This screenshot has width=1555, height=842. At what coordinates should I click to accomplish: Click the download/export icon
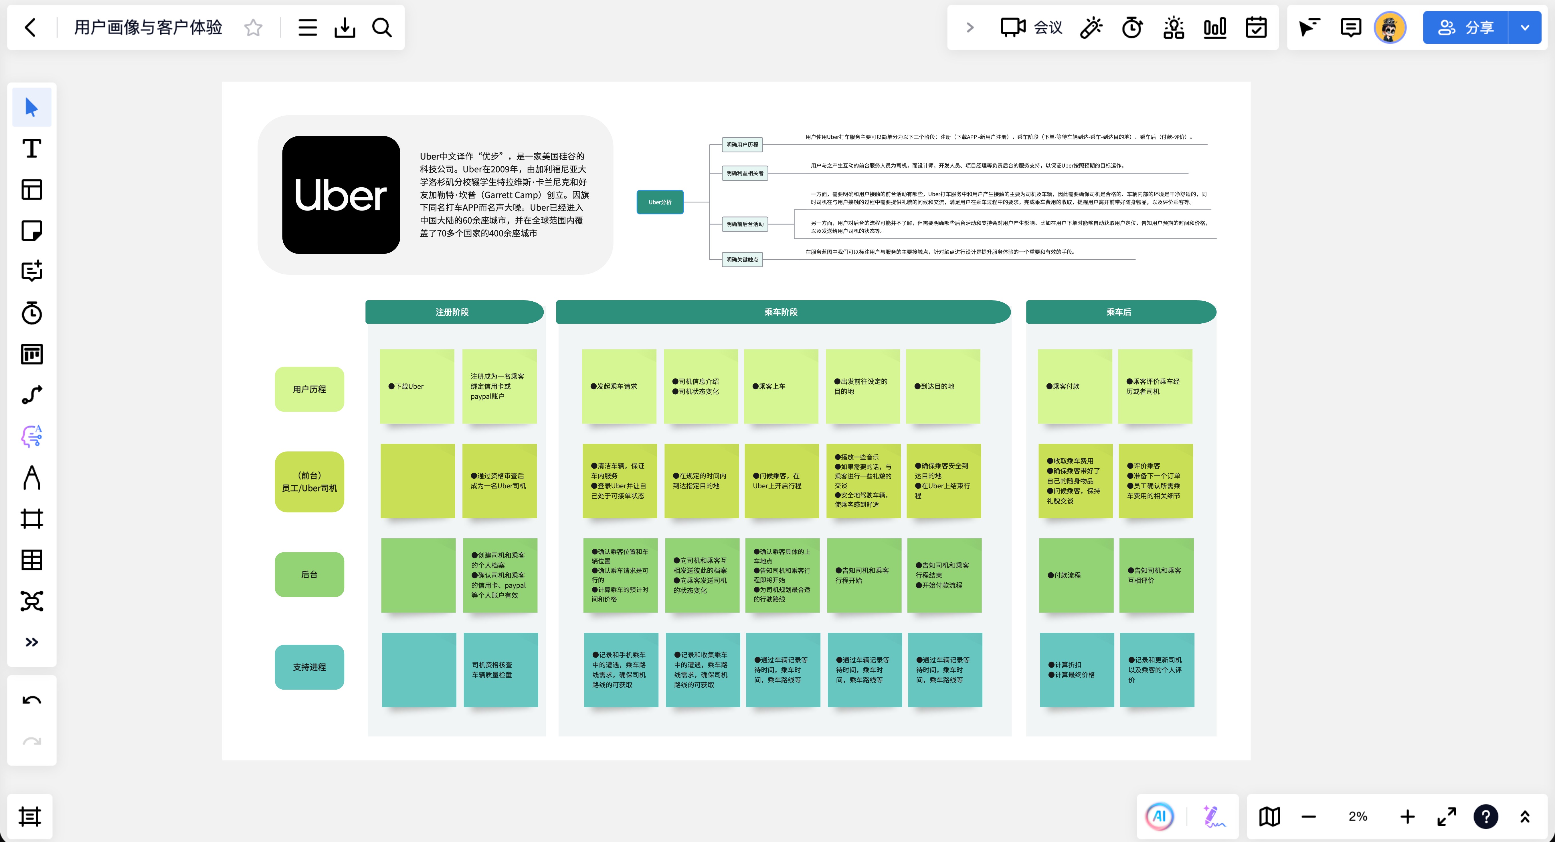[345, 27]
